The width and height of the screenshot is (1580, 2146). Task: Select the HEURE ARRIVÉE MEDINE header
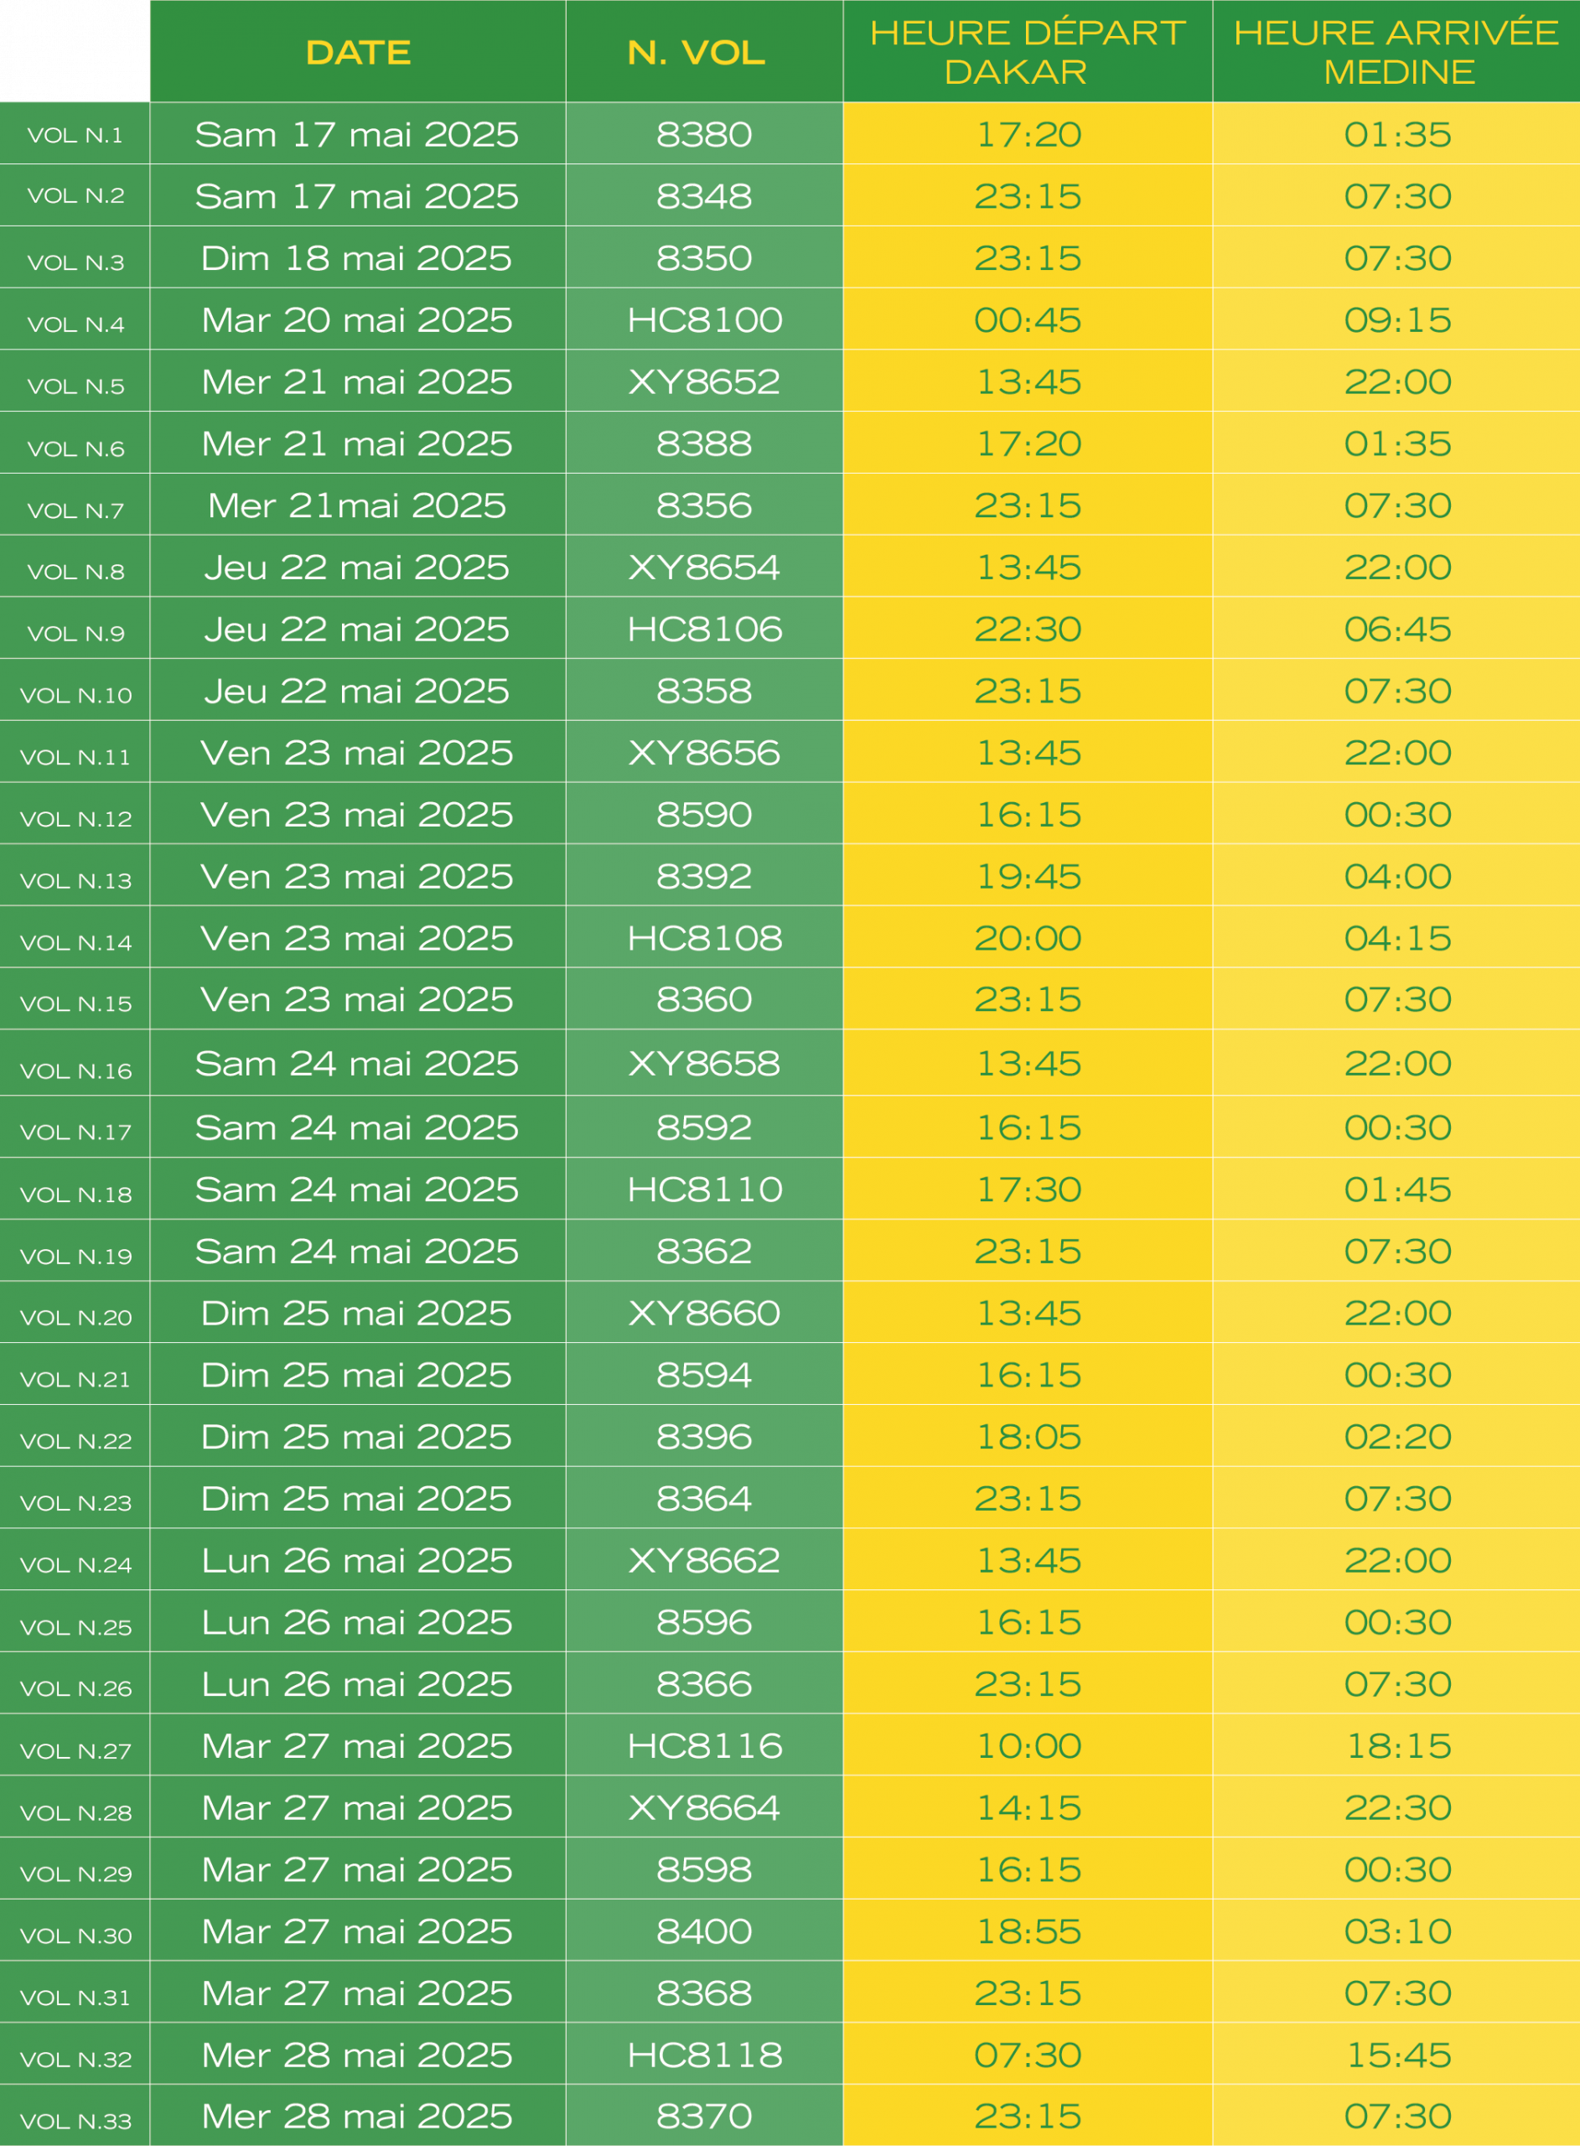click(x=1396, y=52)
